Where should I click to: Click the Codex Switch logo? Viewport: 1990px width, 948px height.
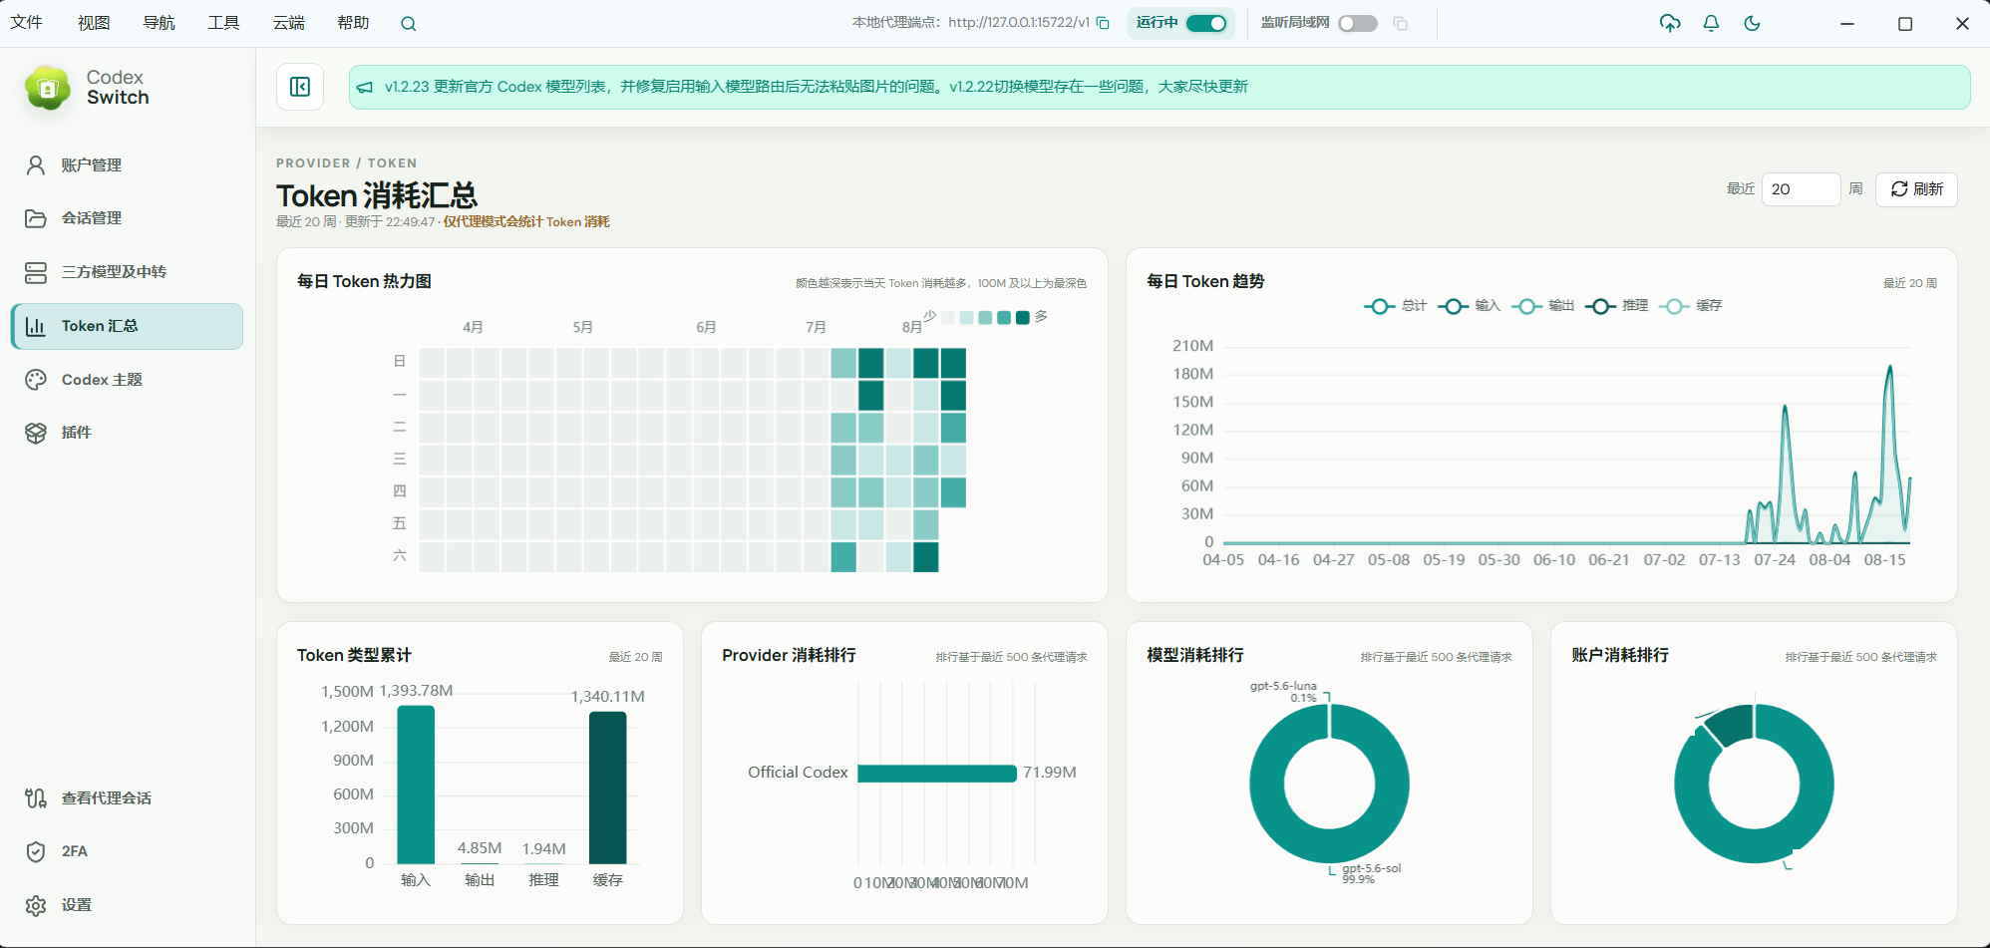point(47,88)
